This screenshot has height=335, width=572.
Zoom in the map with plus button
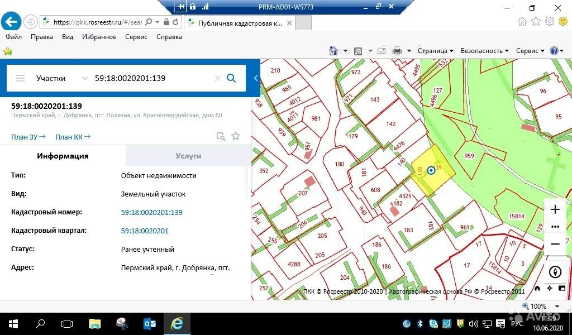pyautogui.click(x=555, y=209)
